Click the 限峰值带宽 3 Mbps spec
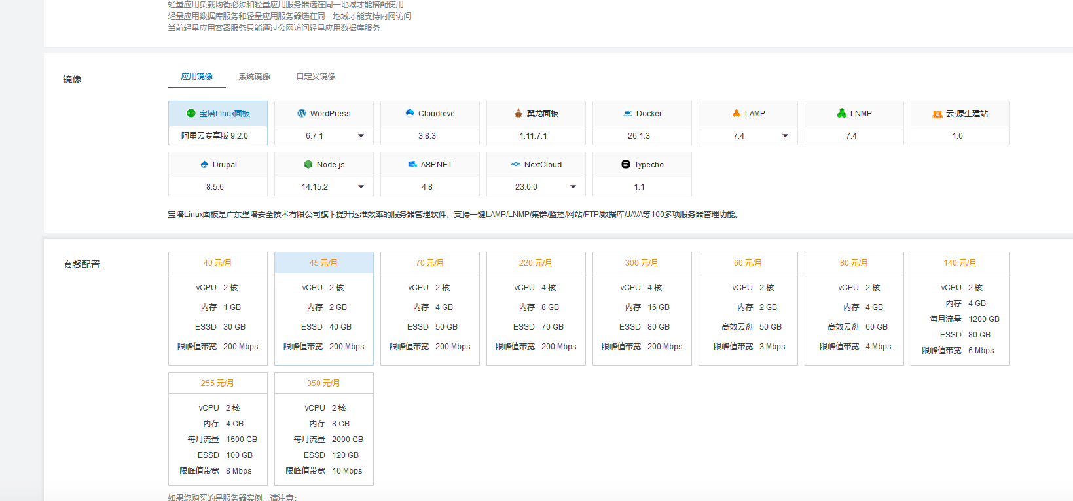1073x501 pixels. coord(750,347)
